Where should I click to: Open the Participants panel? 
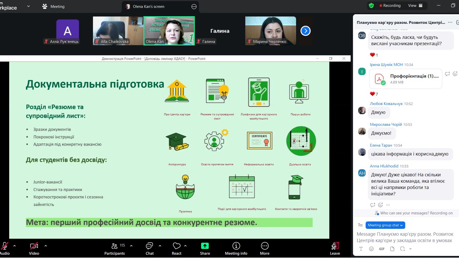click(x=114, y=248)
